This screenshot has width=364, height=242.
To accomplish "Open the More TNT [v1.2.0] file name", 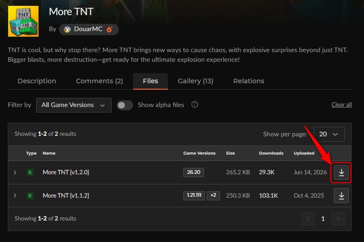I will [x=66, y=172].
